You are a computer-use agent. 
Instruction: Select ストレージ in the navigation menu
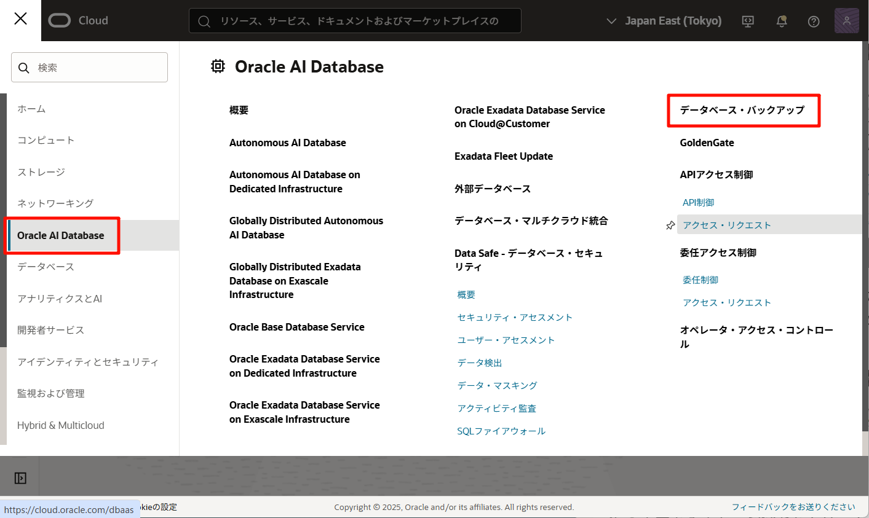point(41,172)
